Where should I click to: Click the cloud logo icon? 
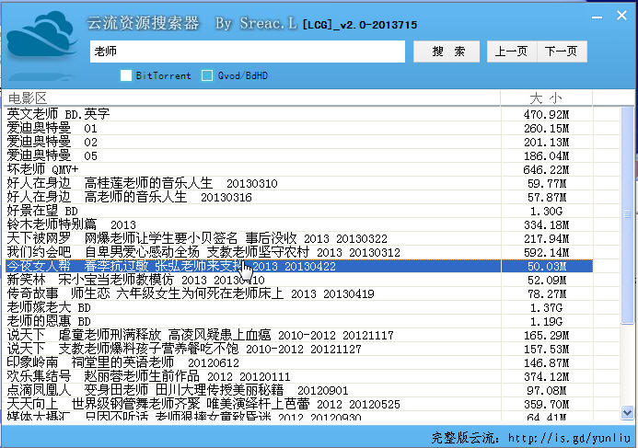tap(41, 35)
